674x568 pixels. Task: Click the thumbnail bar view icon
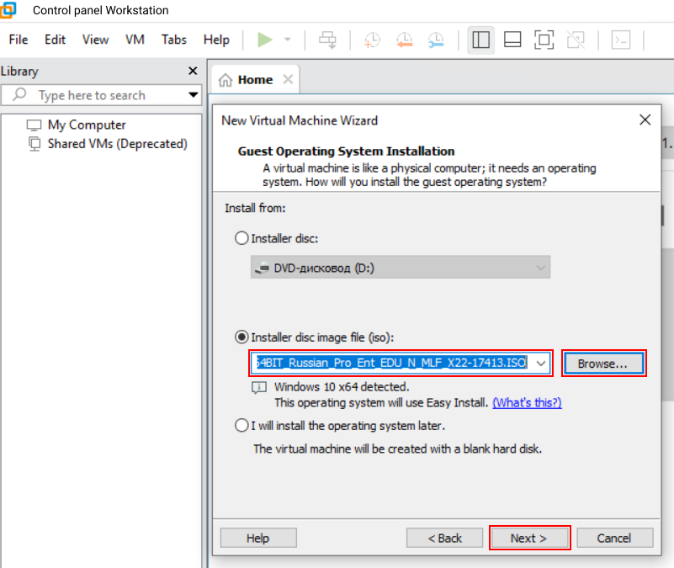tap(512, 40)
